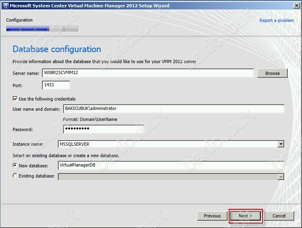This screenshot has width=302, height=228.
Task: Click into the Password field
Action: [104, 129]
